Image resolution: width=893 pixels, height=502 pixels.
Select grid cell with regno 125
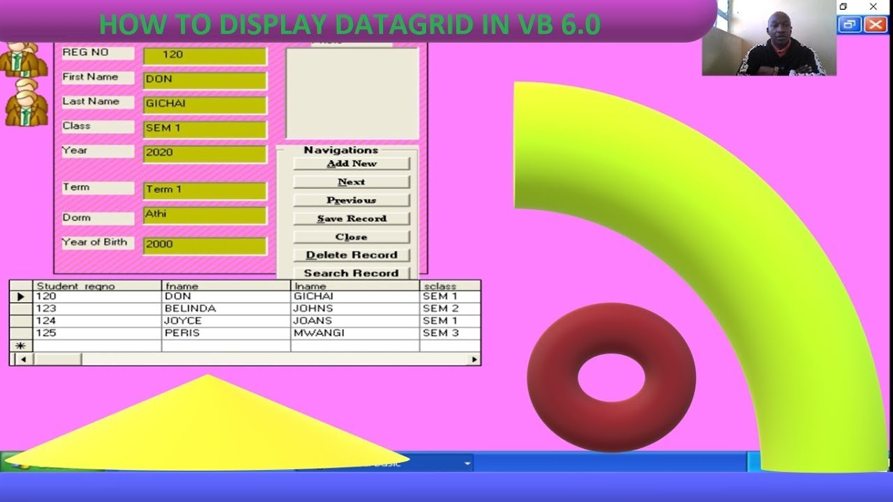(x=97, y=333)
